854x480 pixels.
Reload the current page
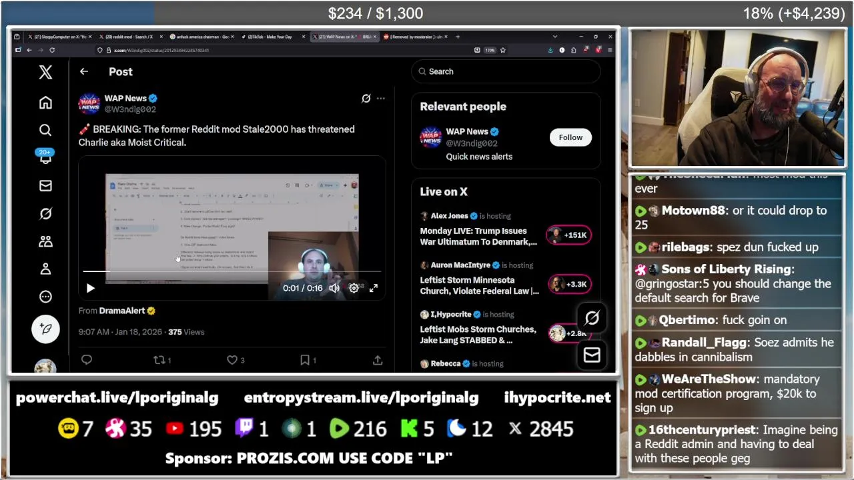(x=52, y=50)
